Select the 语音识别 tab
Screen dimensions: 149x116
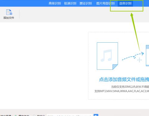125,3
